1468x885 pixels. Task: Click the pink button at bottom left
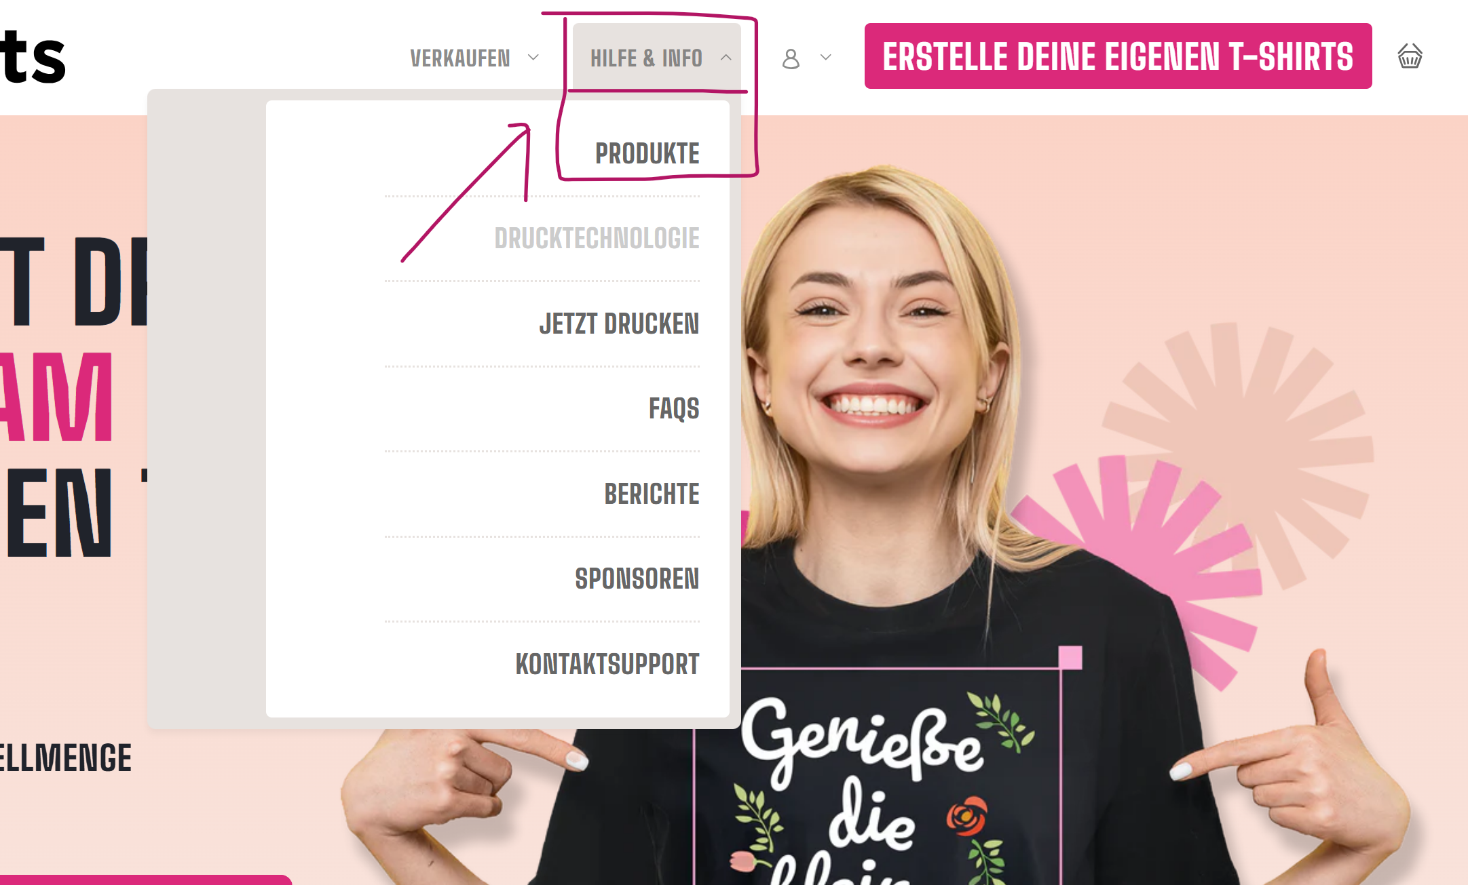[x=146, y=880]
